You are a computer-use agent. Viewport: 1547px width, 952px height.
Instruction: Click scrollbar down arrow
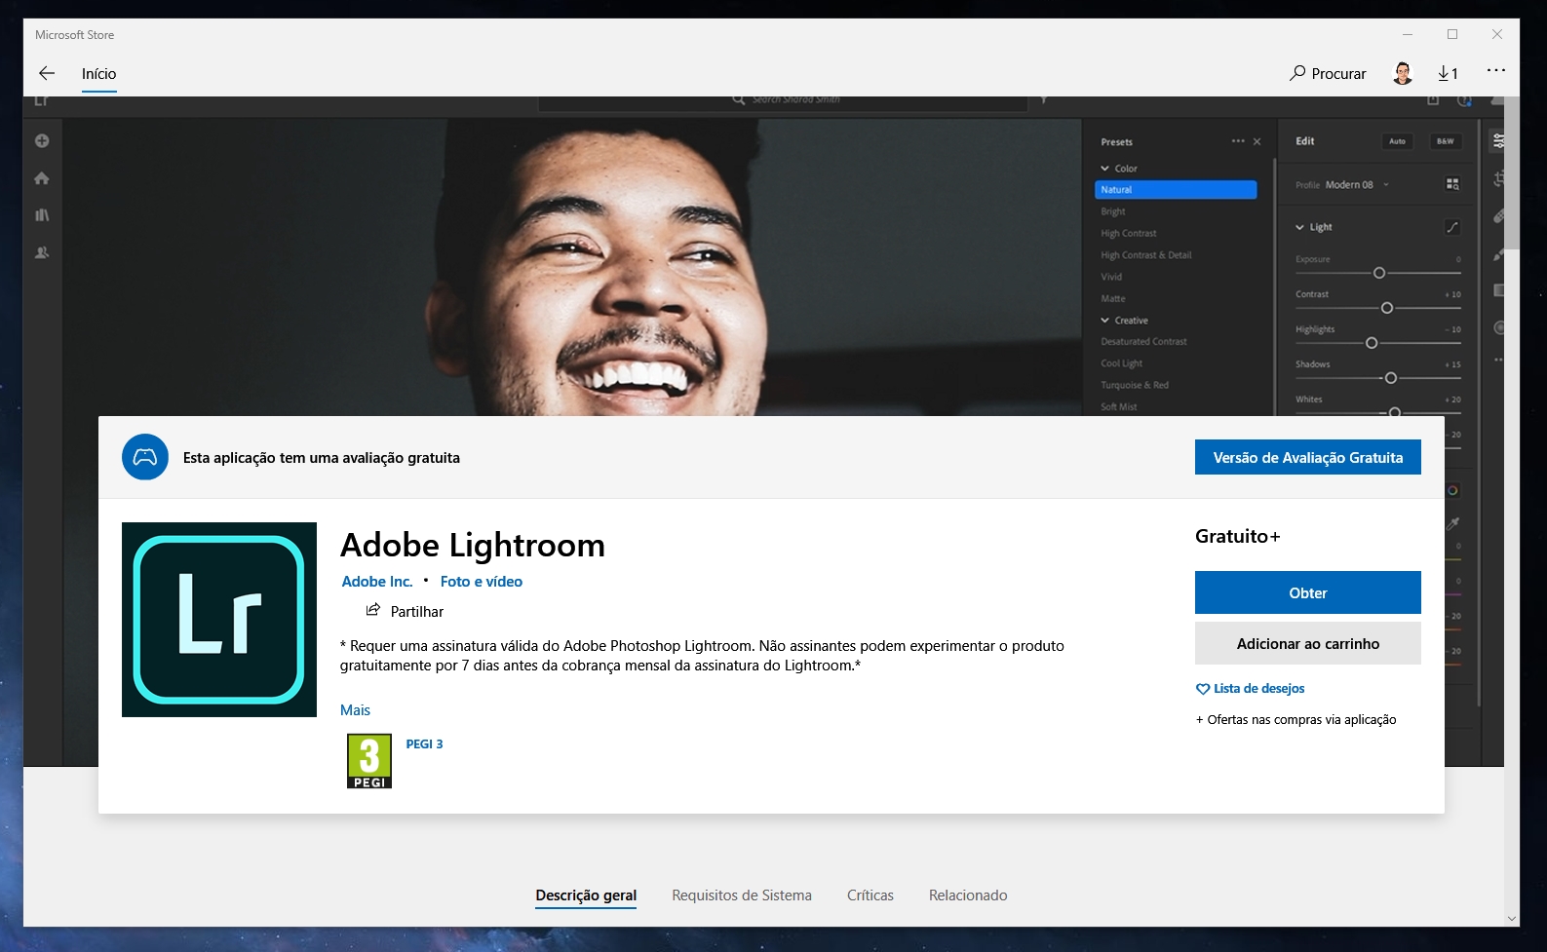pyautogui.click(x=1512, y=918)
